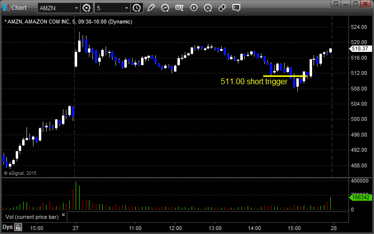The height and width of the screenshot is (234, 374).
Task: Click the 11:00 time axis label
Action: pos(135,228)
